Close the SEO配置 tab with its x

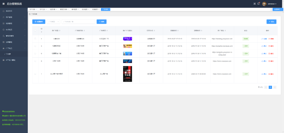pos(89,9)
